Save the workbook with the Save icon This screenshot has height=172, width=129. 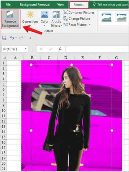(4, 38)
